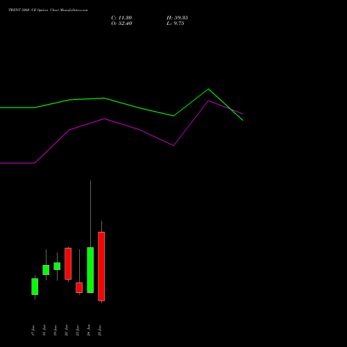Viewport: 347px width, 347px height.
Task: Click the closing price value C: 11.30
Action: [x=121, y=18]
